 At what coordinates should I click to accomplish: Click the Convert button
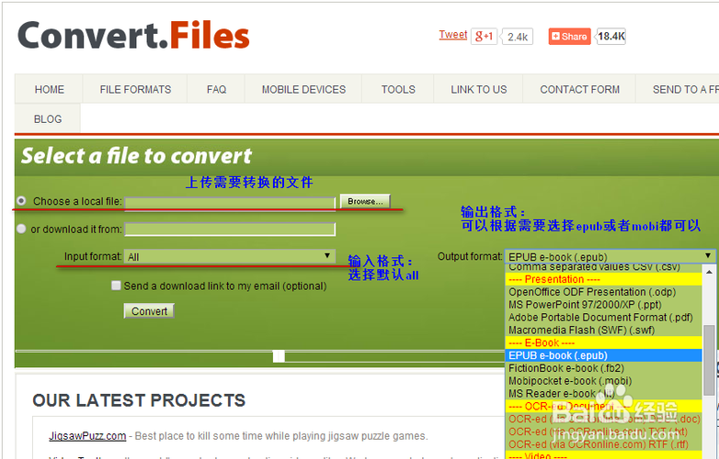click(149, 311)
